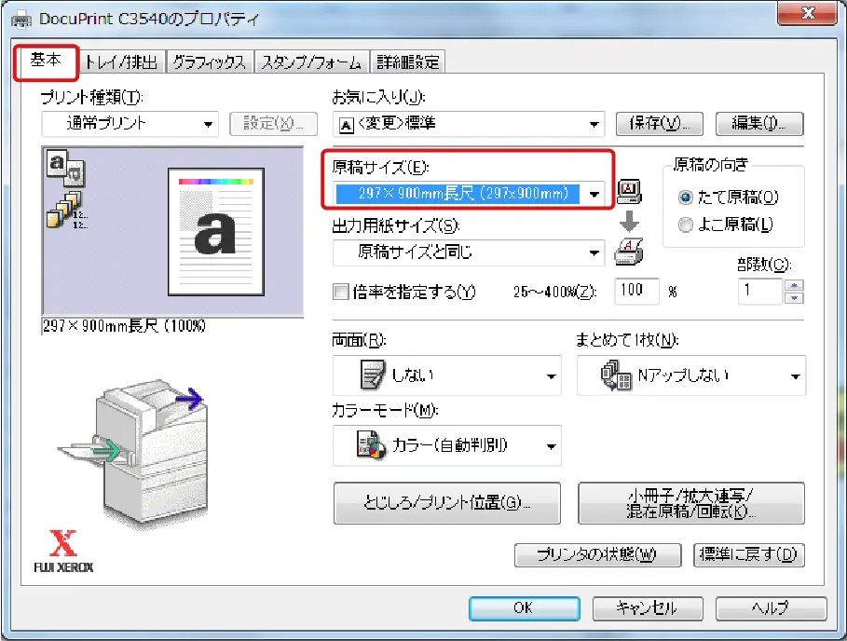Close the properties dialog

[807, 13]
